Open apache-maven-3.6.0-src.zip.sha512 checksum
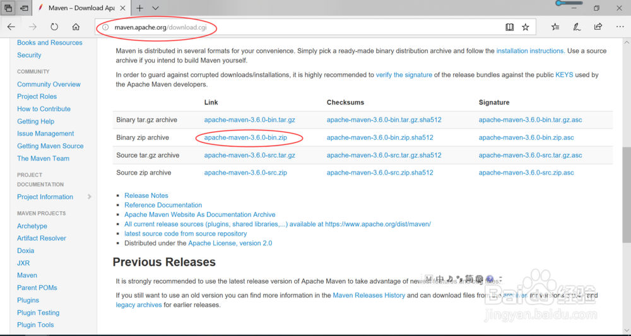631x336 pixels. click(x=380, y=173)
